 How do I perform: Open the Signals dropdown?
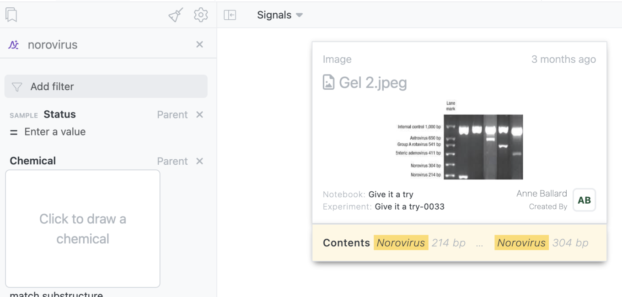[280, 15]
